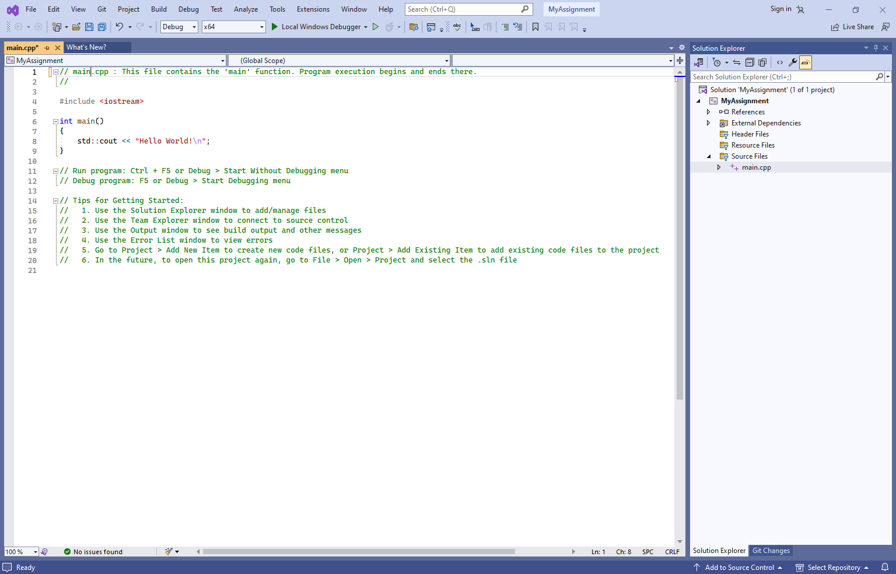Open the Debug menu

[x=188, y=9]
